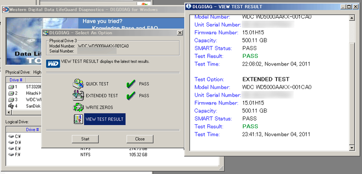This screenshot has width=362, height=174.
Task: Minimize the VIEW TEST RESULT window
Action: pos(343,7)
